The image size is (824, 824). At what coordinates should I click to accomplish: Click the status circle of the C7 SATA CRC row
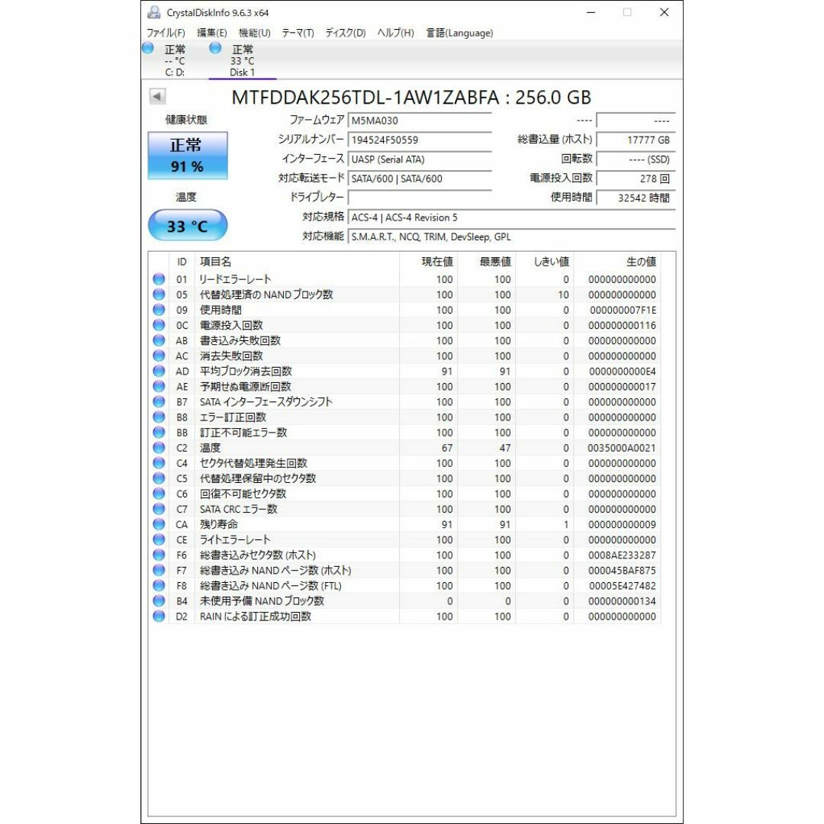[159, 509]
